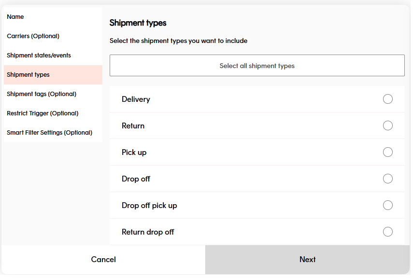Open the Name step in the sidebar
The height and width of the screenshot is (279, 413).
click(15, 16)
